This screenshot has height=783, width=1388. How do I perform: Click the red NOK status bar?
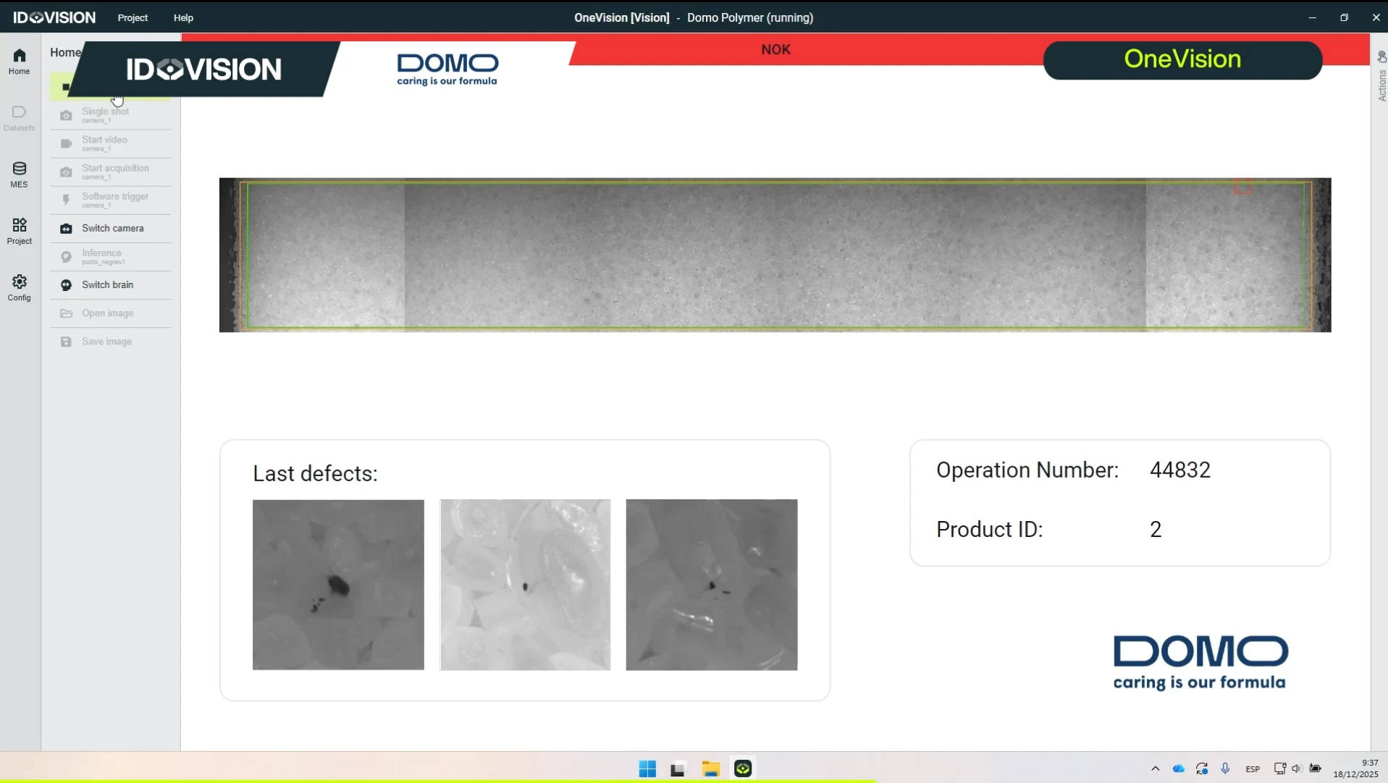point(775,49)
